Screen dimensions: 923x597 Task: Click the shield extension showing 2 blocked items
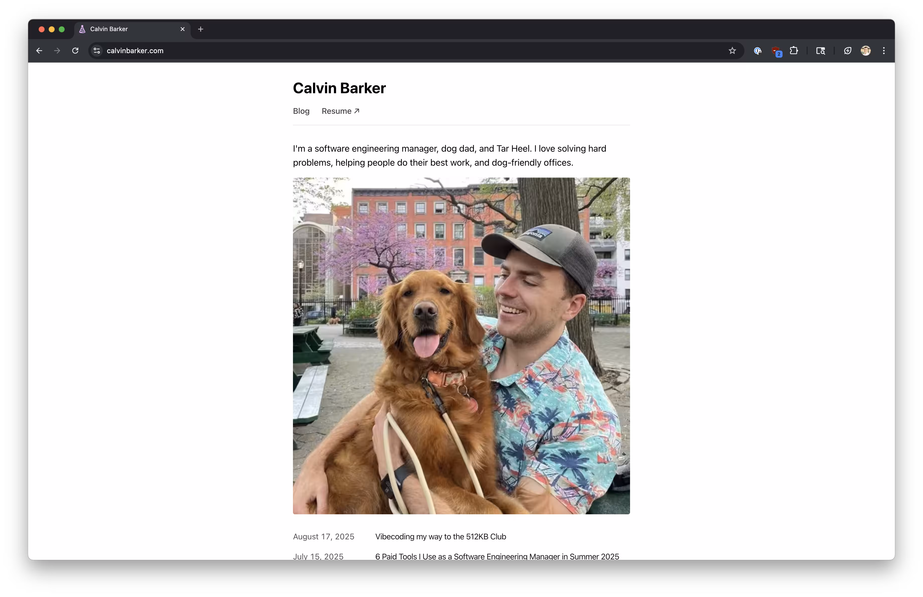click(x=776, y=50)
